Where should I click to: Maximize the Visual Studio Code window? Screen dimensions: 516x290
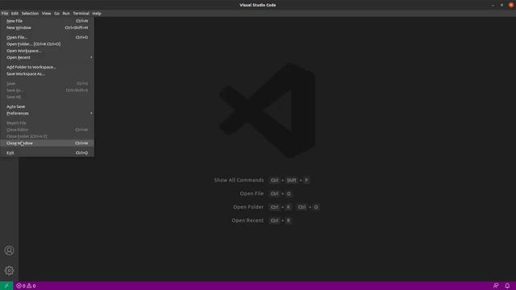[x=501, y=5]
